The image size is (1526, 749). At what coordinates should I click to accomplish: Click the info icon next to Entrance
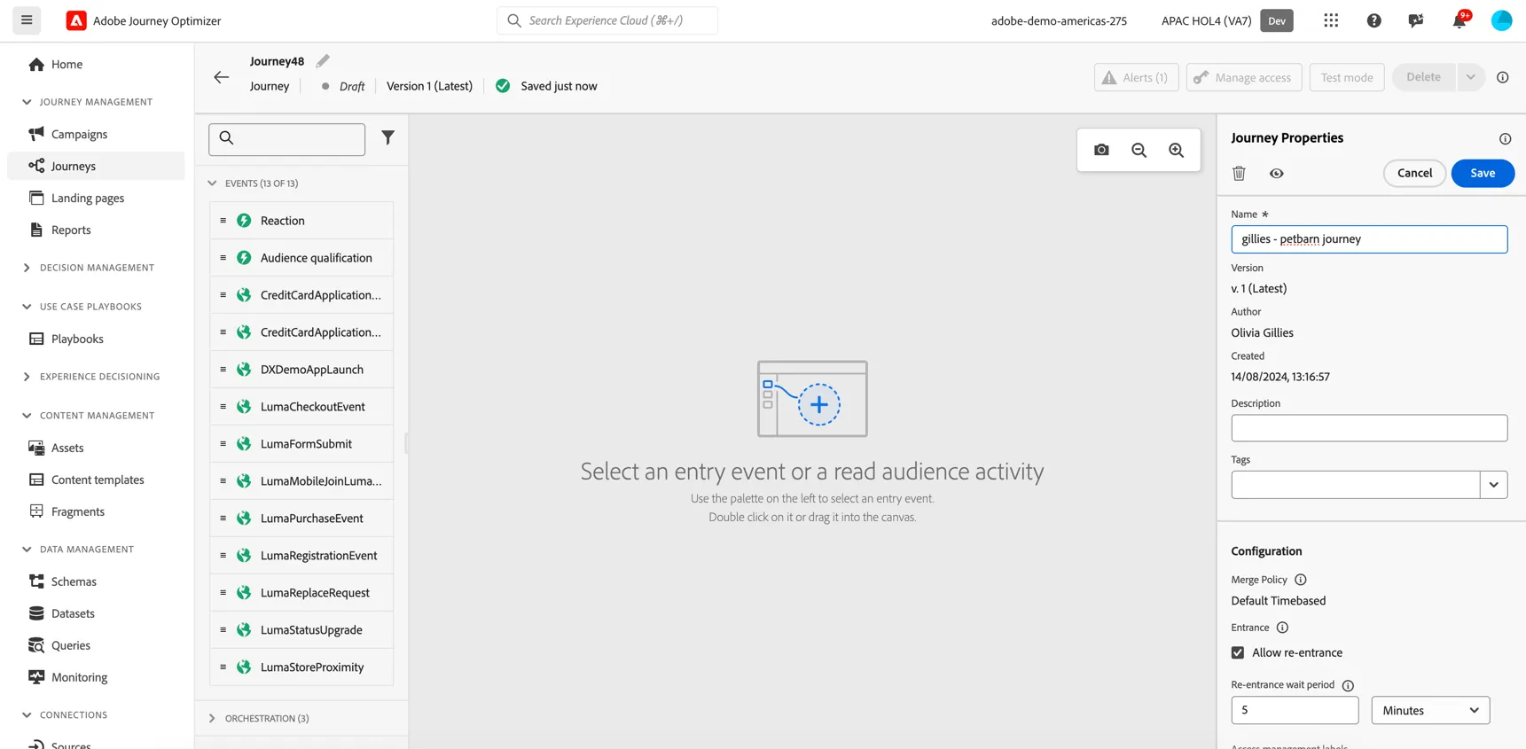coord(1282,628)
